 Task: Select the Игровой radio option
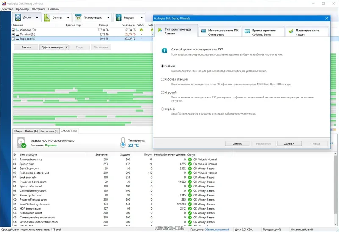coord(162,92)
